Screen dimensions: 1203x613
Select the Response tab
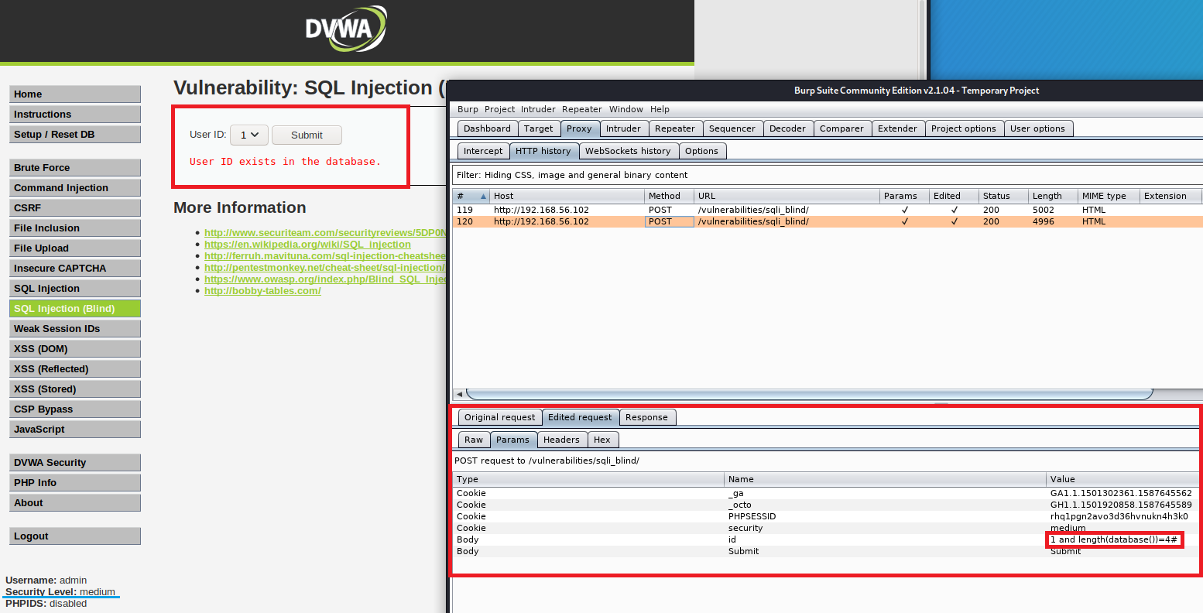point(646,417)
